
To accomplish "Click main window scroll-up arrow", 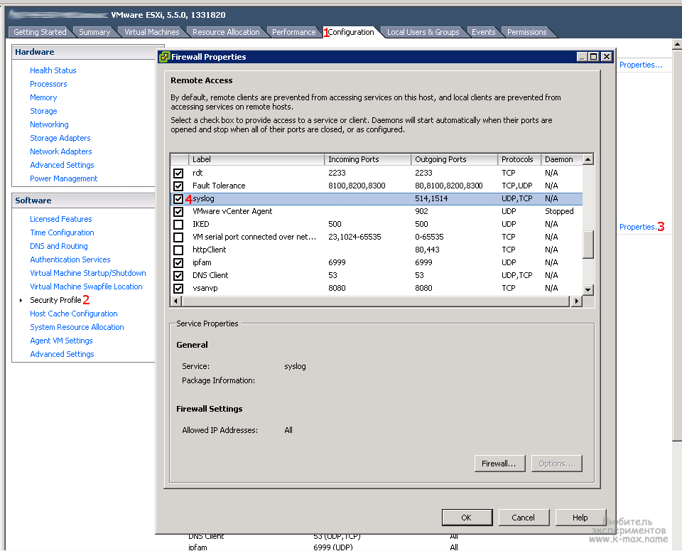I will tap(677, 44).
